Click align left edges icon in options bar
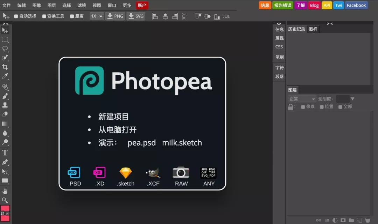378x224 pixels. click(155, 16)
